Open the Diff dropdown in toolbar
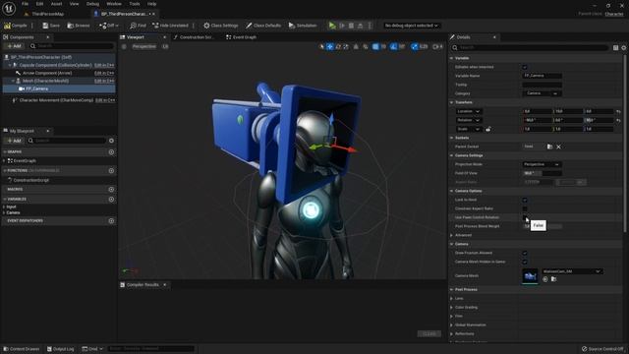Viewport: 629px width, 354px height. tap(109, 26)
